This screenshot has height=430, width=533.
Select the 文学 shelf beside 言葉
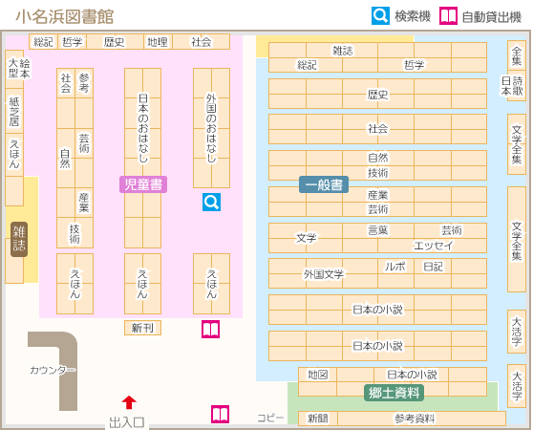point(306,238)
